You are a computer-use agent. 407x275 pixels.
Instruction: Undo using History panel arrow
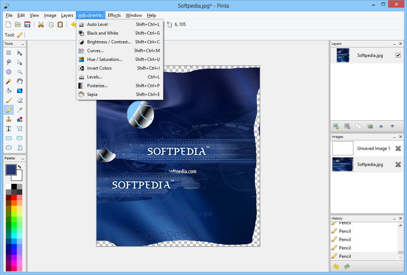336,267
